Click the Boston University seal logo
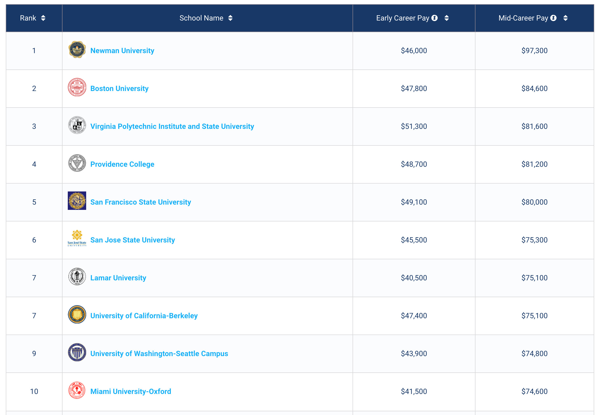Screen dimensions: 600x415 [x=77, y=88]
